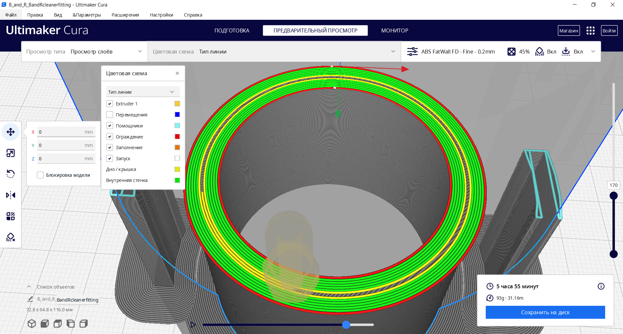Click the support status icon
Screen dimensions: 623x334
point(540,52)
